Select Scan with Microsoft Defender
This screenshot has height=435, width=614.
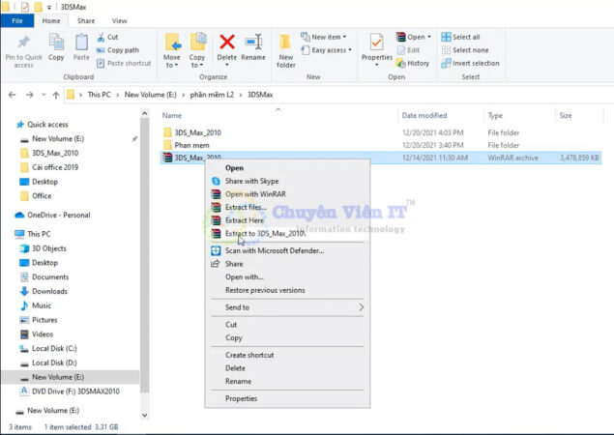[x=274, y=250]
